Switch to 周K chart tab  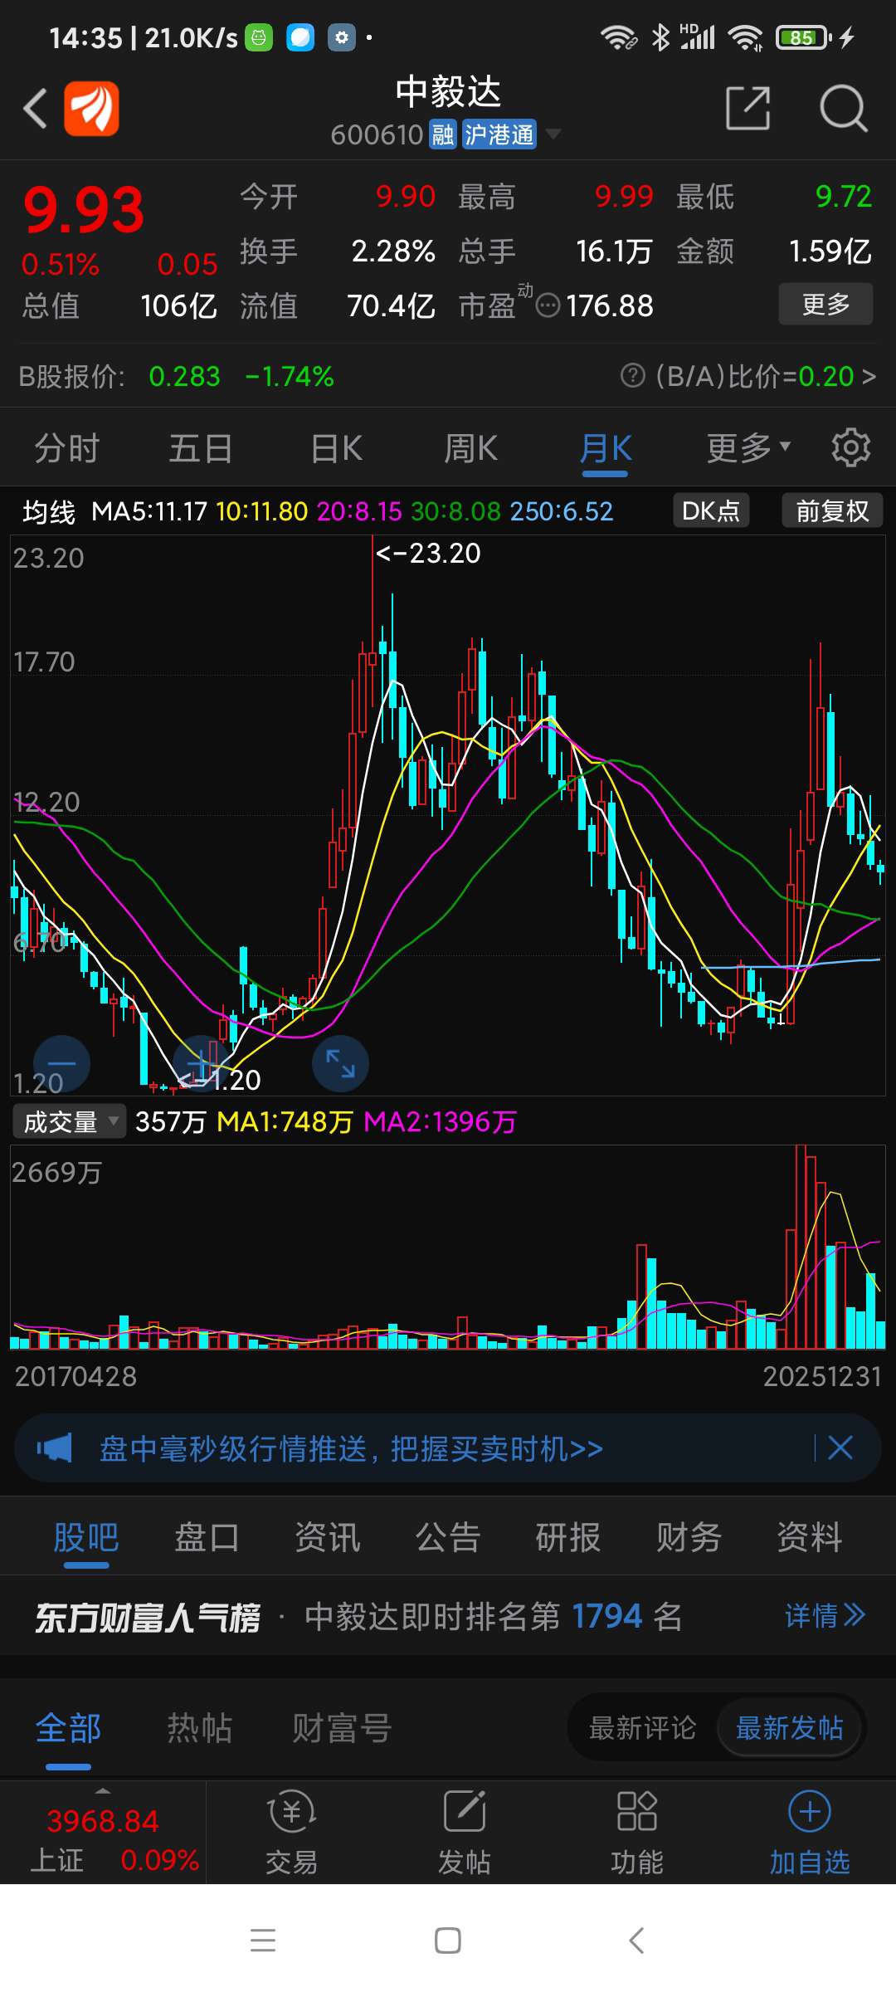tap(471, 448)
